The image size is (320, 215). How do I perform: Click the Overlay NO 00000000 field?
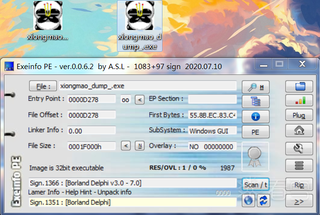(212, 146)
